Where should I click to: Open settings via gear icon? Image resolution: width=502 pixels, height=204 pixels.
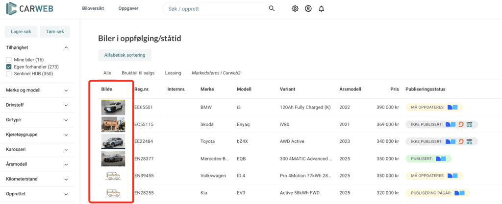tap(295, 9)
